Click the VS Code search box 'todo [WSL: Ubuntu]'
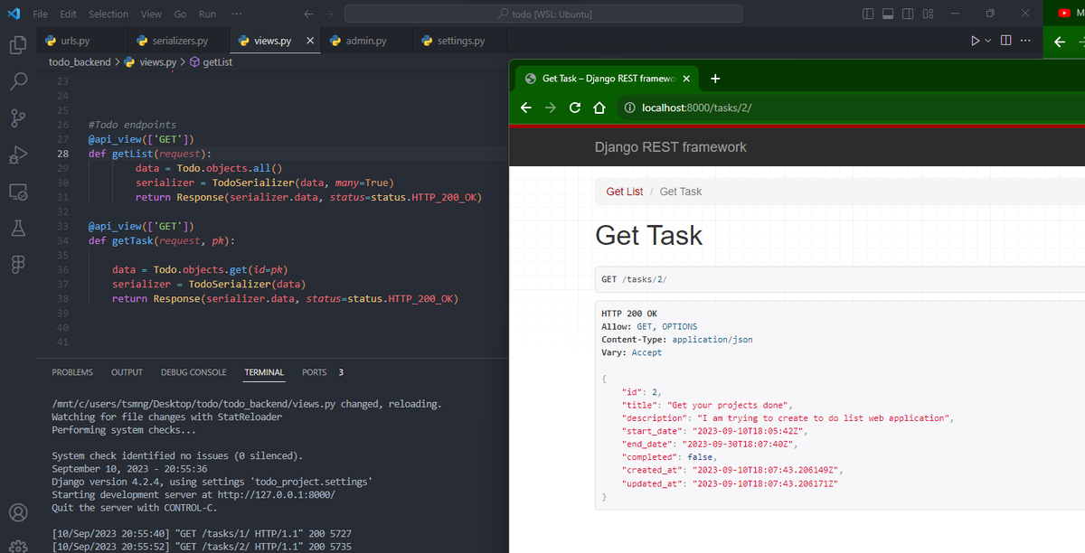This screenshot has height=553, width=1085. (543, 14)
